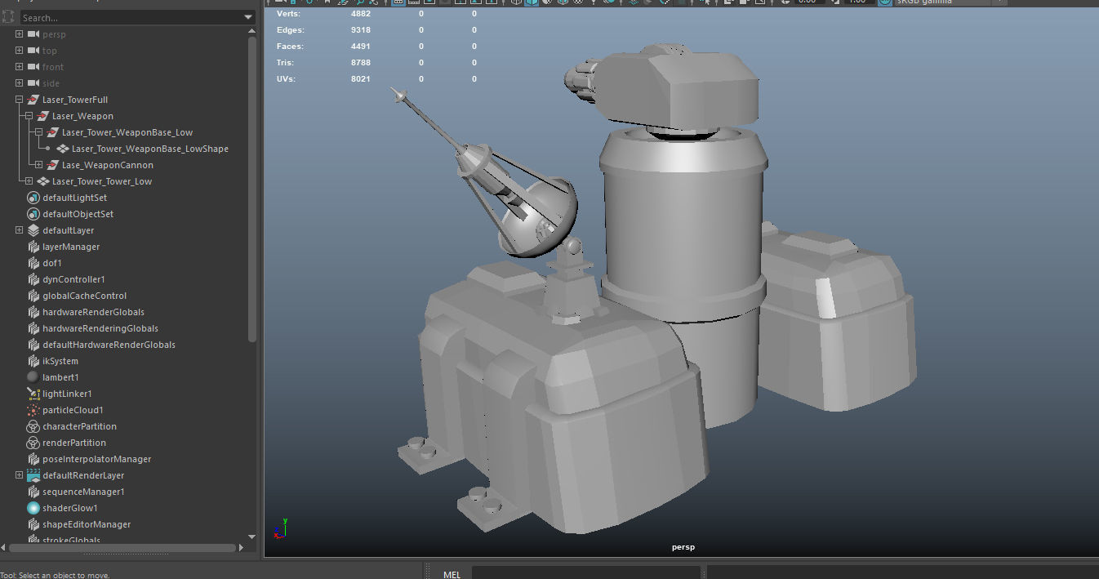Expand the front camera node
The height and width of the screenshot is (579, 1099).
19,67
